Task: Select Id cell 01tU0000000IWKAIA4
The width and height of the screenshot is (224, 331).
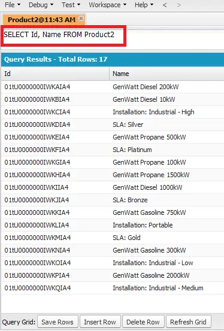Action: [55, 87]
